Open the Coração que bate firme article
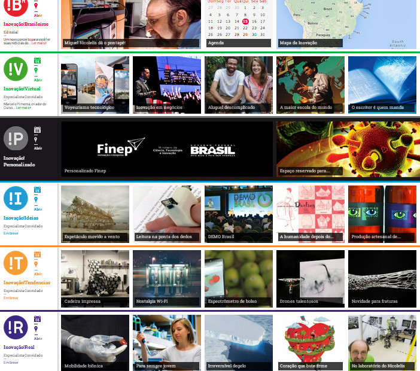 coord(311,343)
